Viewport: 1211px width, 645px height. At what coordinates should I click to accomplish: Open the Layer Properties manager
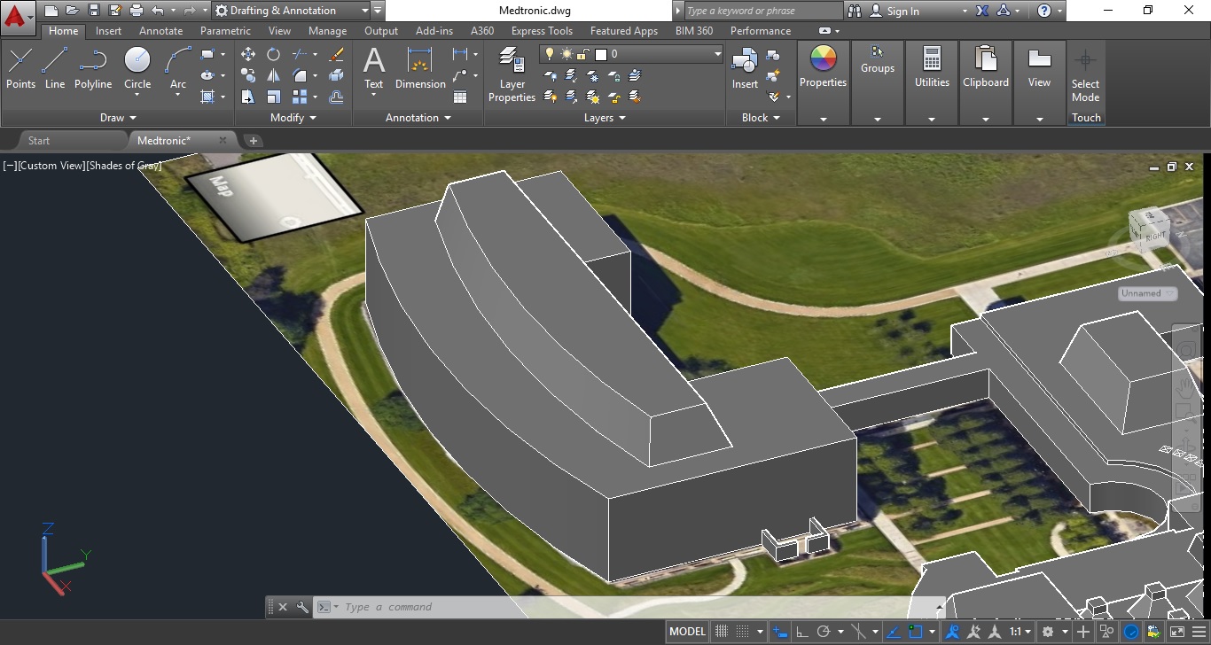tap(512, 74)
